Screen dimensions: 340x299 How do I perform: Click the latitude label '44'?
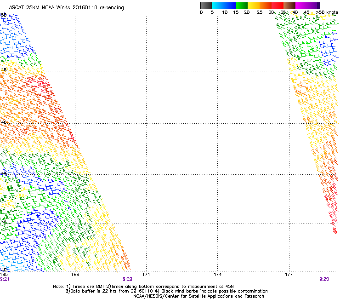click(4, 173)
